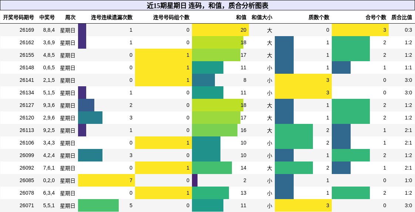The image size is (415, 212).
Task: Click the 周次 column header
Action: point(70,17)
